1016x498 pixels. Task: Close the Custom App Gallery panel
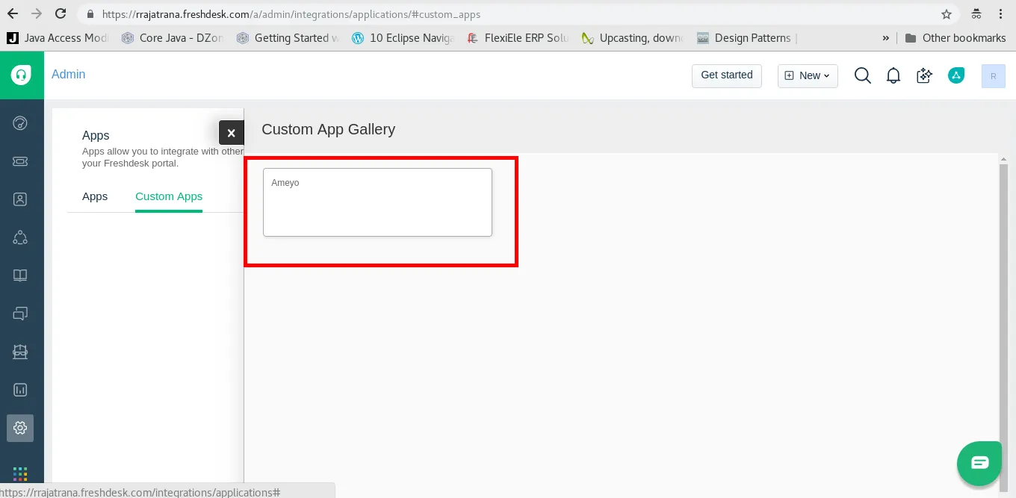click(232, 133)
